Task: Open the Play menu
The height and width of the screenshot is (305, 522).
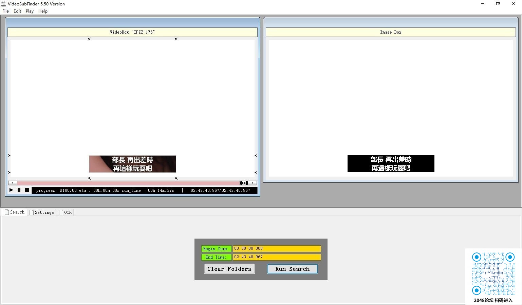Action: [x=30, y=11]
